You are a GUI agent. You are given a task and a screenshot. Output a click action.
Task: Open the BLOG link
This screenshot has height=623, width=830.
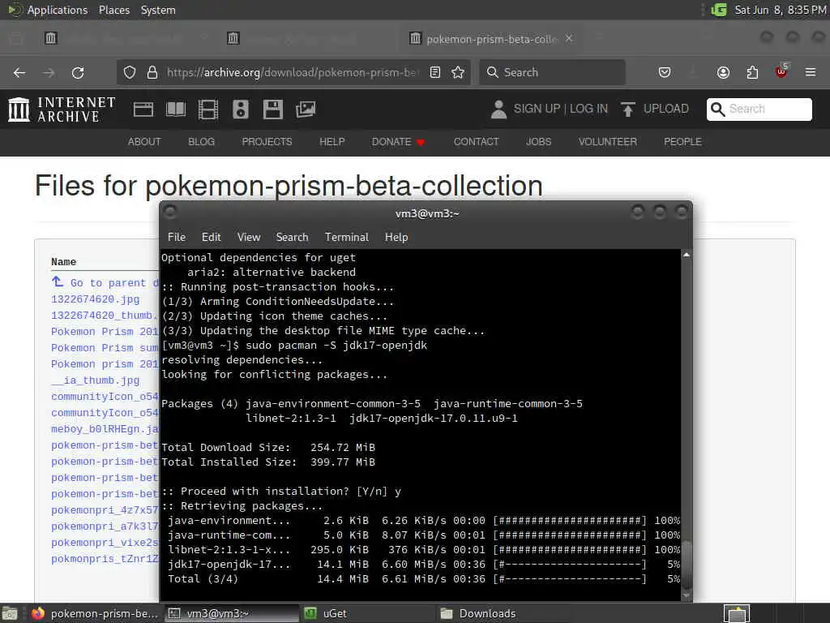[x=202, y=142]
